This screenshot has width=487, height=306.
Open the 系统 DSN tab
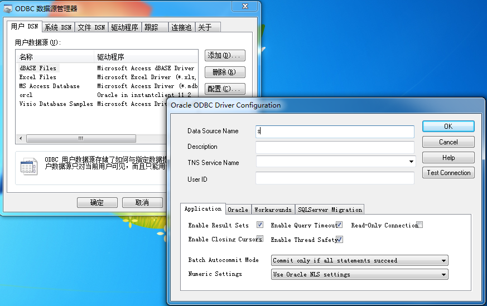click(58, 28)
